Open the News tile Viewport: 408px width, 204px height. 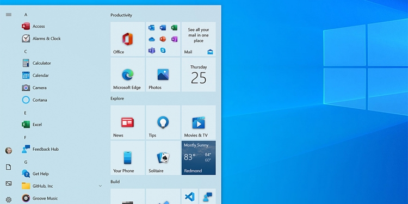tap(127, 122)
